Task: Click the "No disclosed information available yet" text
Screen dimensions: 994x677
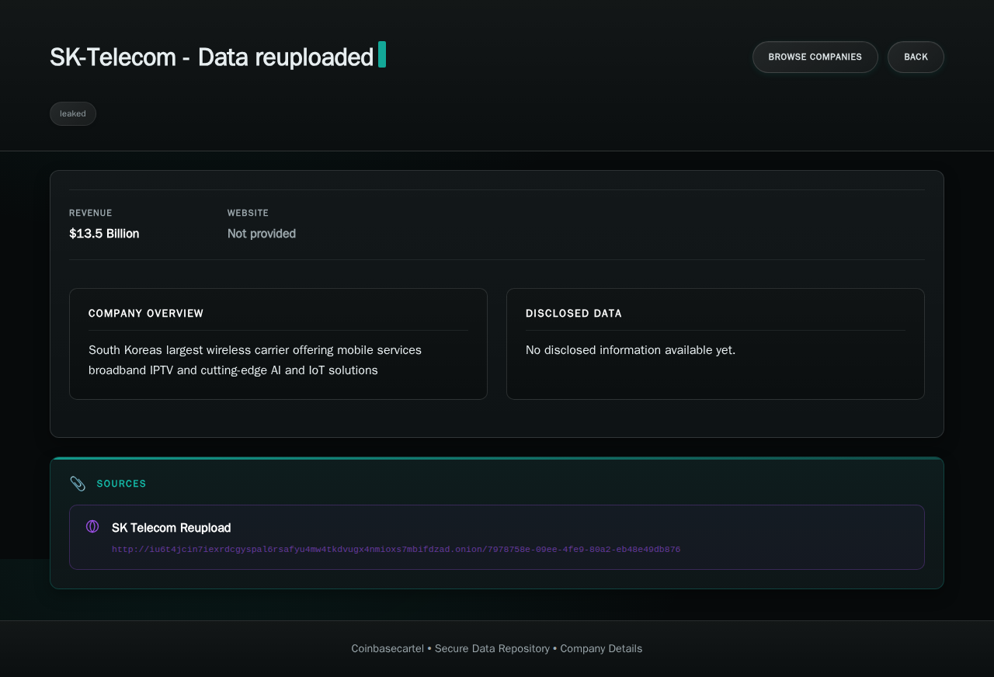Action: [x=630, y=350]
